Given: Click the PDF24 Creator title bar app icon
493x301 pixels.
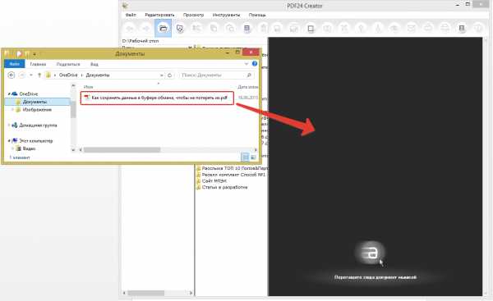Looking at the screenshot, I should [x=126, y=6].
